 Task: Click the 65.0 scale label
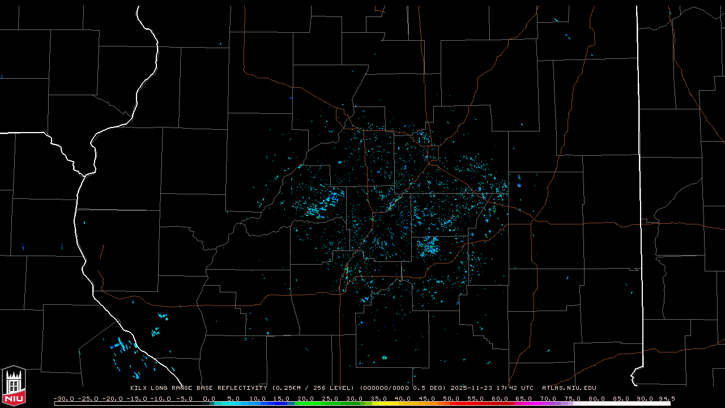(x=524, y=398)
